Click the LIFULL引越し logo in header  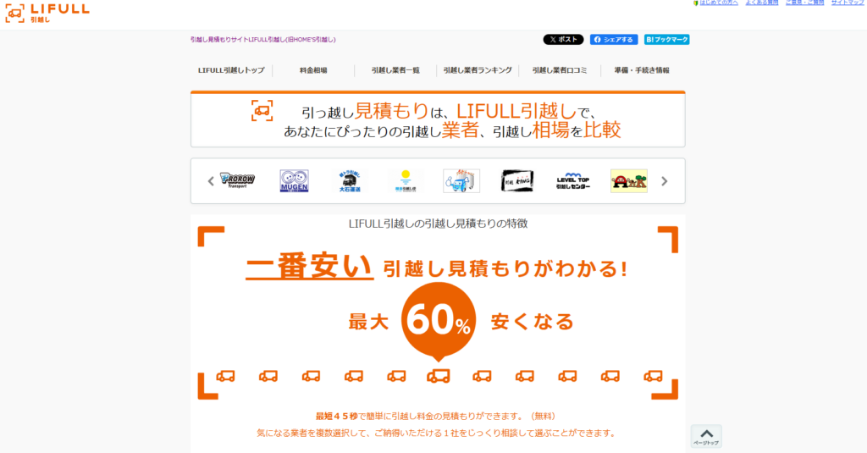[x=47, y=13]
